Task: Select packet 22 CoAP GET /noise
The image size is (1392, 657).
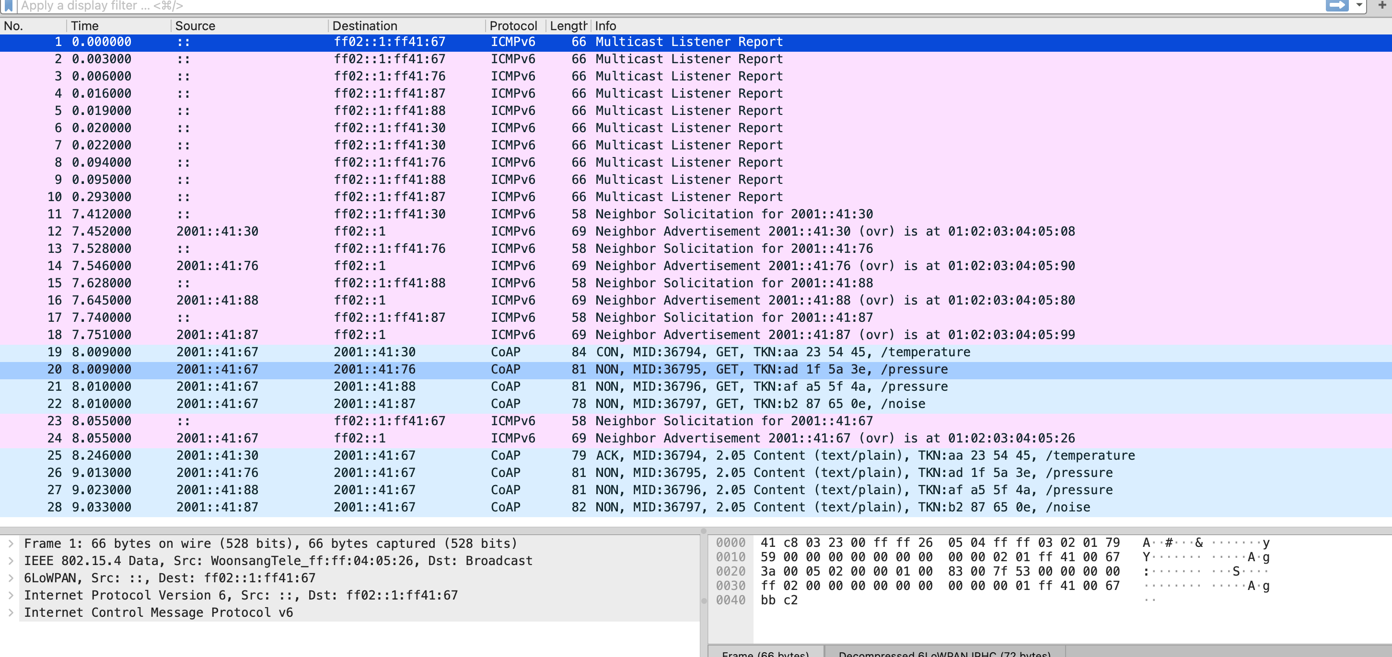Action: click(540, 404)
